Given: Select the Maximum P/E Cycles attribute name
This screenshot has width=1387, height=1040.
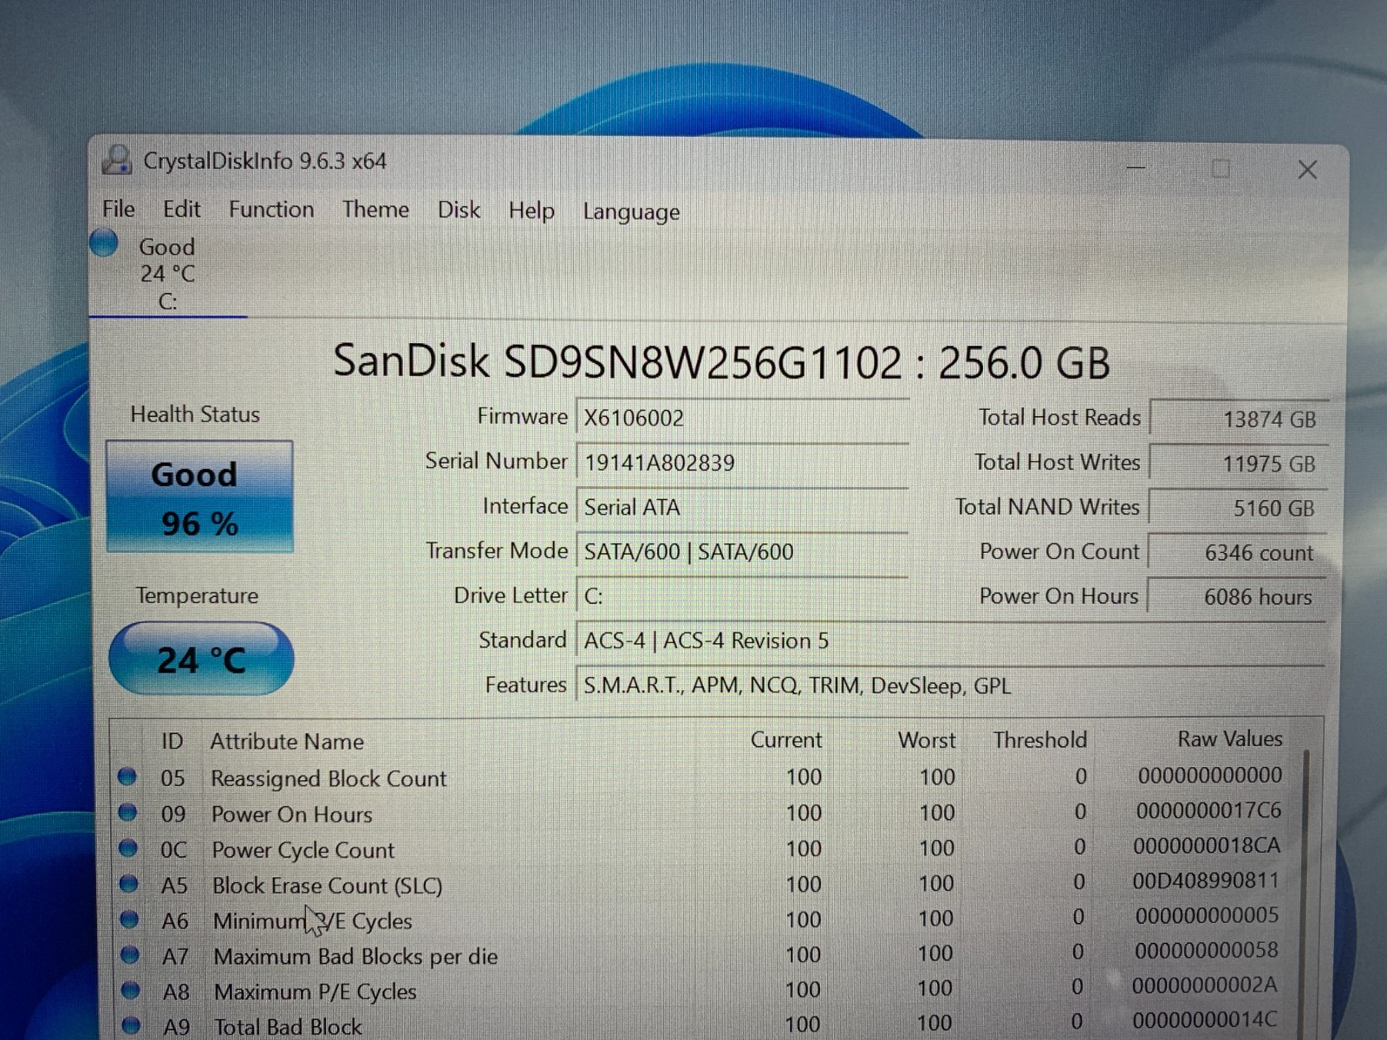Looking at the screenshot, I should (316, 991).
